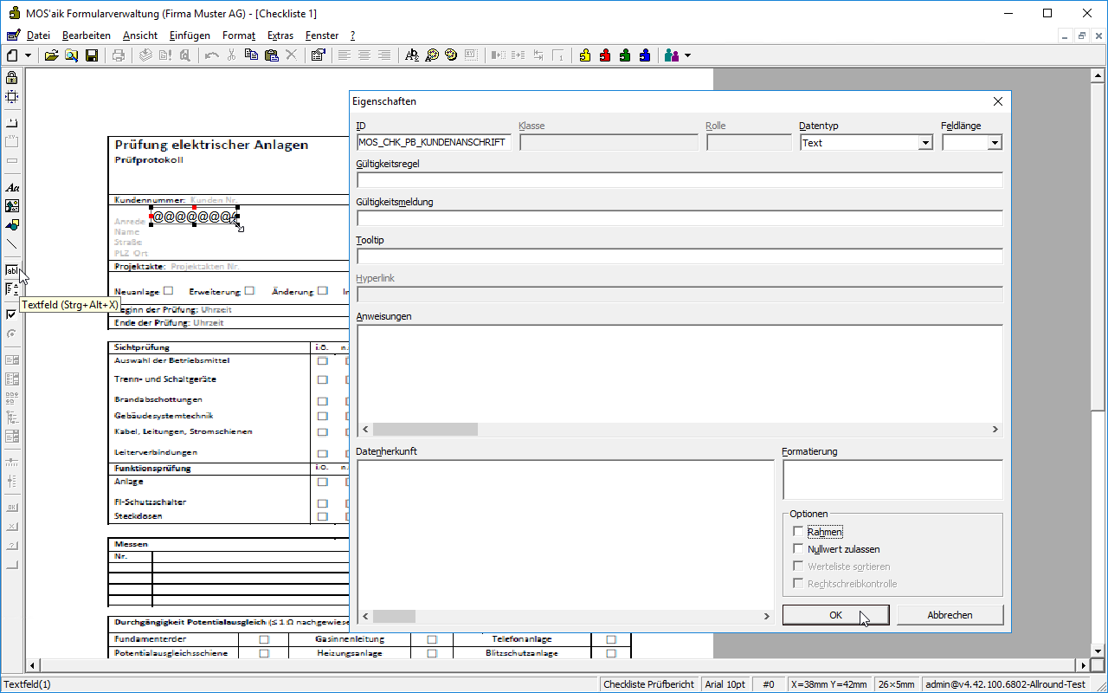Click Abbrechen to cancel dialog
Viewport: 1108px width, 693px height.
(x=950, y=615)
